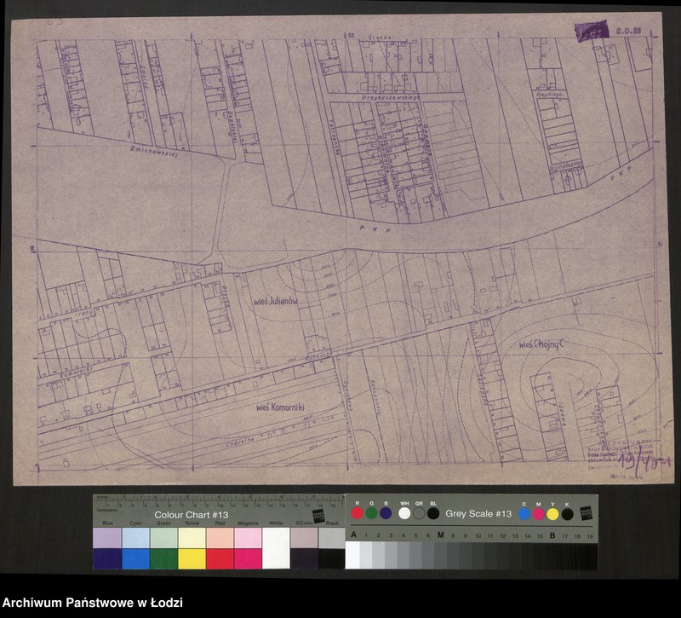Expand the wieś Julianów map label
Viewport: 681px width, 618px height.
click(x=276, y=301)
